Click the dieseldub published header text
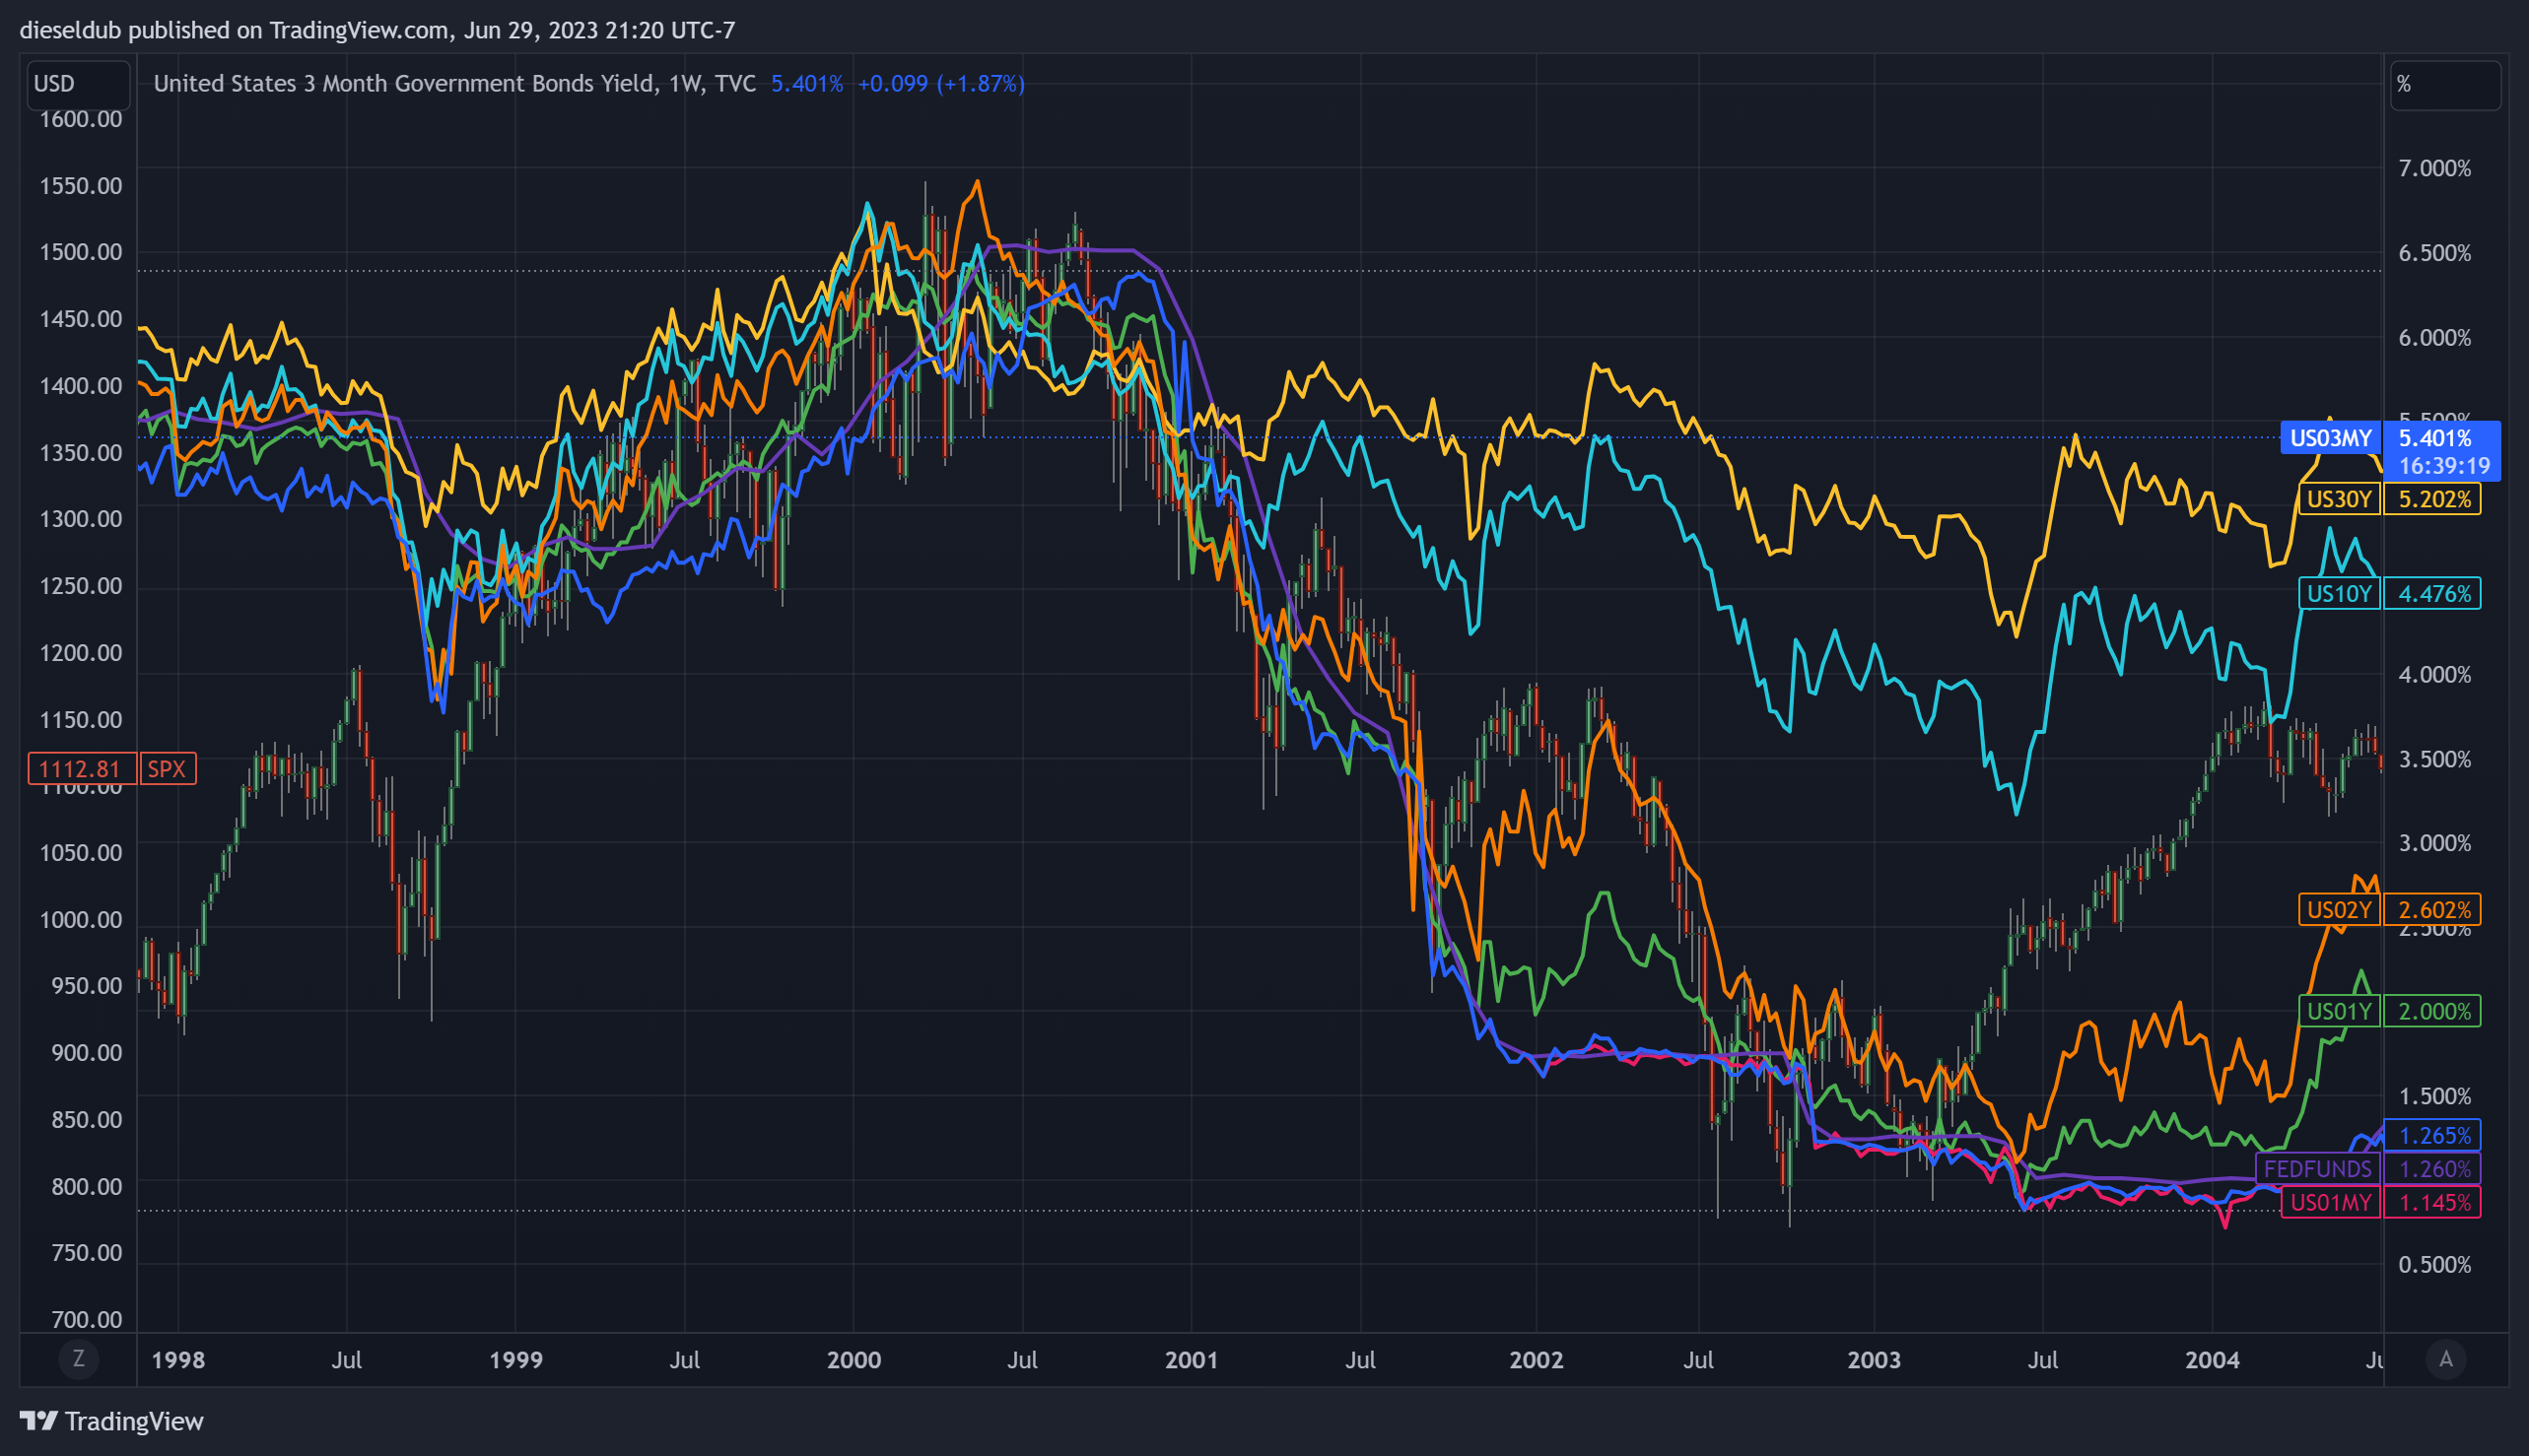This screenshot has height=1456, width=2529. 377,30
